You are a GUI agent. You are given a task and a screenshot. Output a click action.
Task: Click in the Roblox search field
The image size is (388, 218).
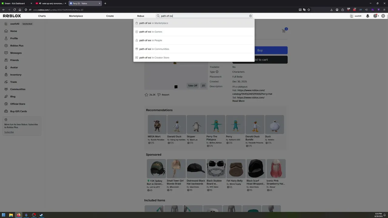204,16
